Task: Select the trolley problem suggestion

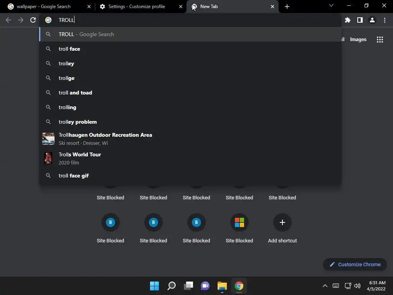Action: point(190,122)
